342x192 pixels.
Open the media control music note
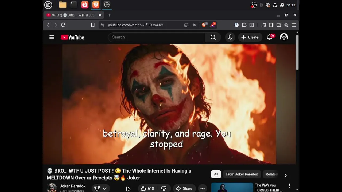(x=264, y=25)
